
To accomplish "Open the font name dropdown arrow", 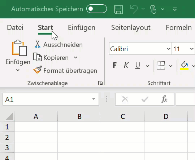I will click(169, 49).
